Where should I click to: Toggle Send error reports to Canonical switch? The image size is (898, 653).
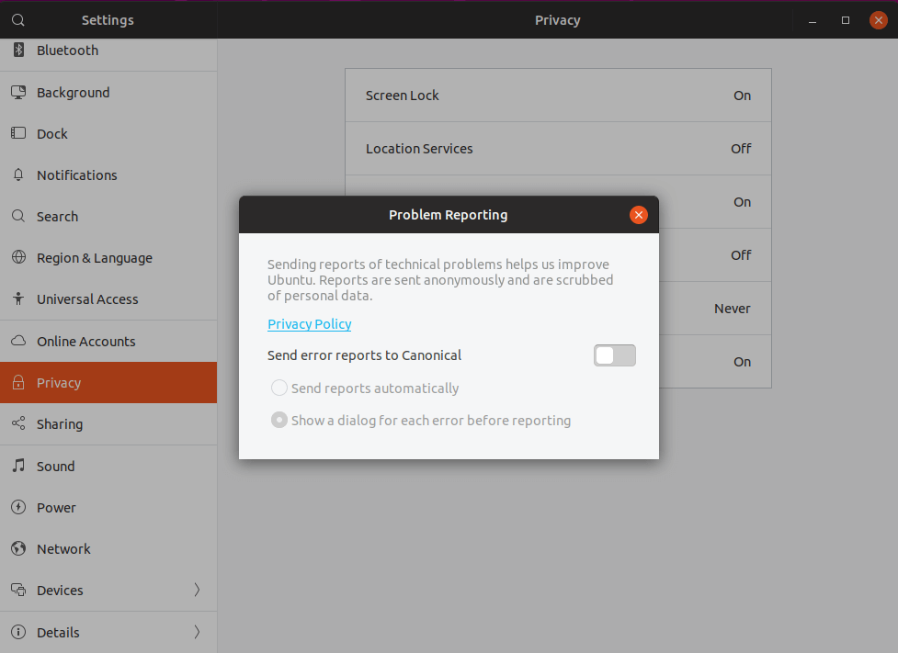(614, 355)
